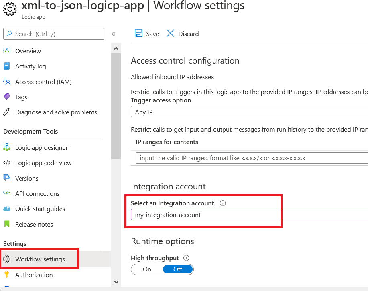
Task: Click the Discard X icon
Action: coord(170,33)
